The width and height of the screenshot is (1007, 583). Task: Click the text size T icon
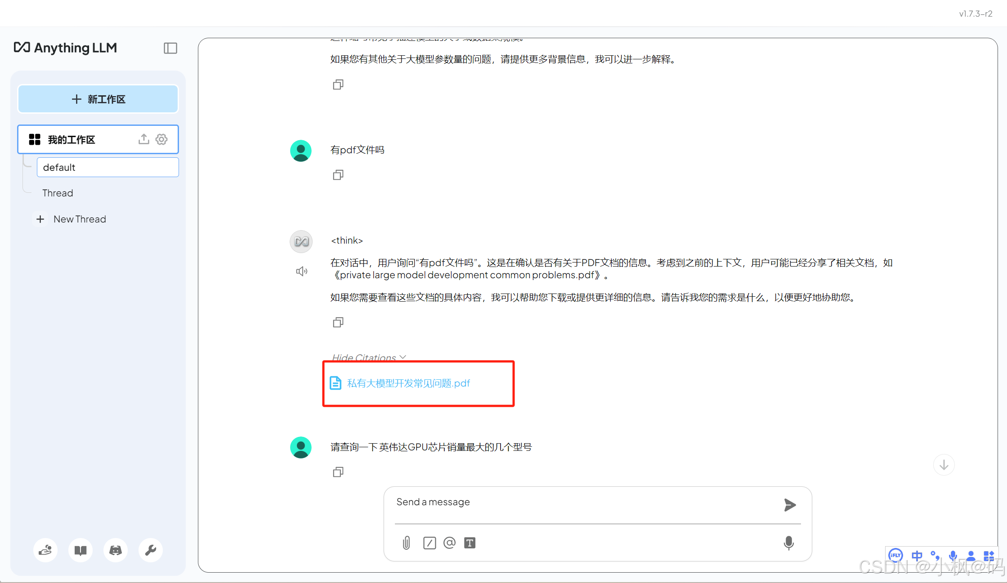[470, 543]
